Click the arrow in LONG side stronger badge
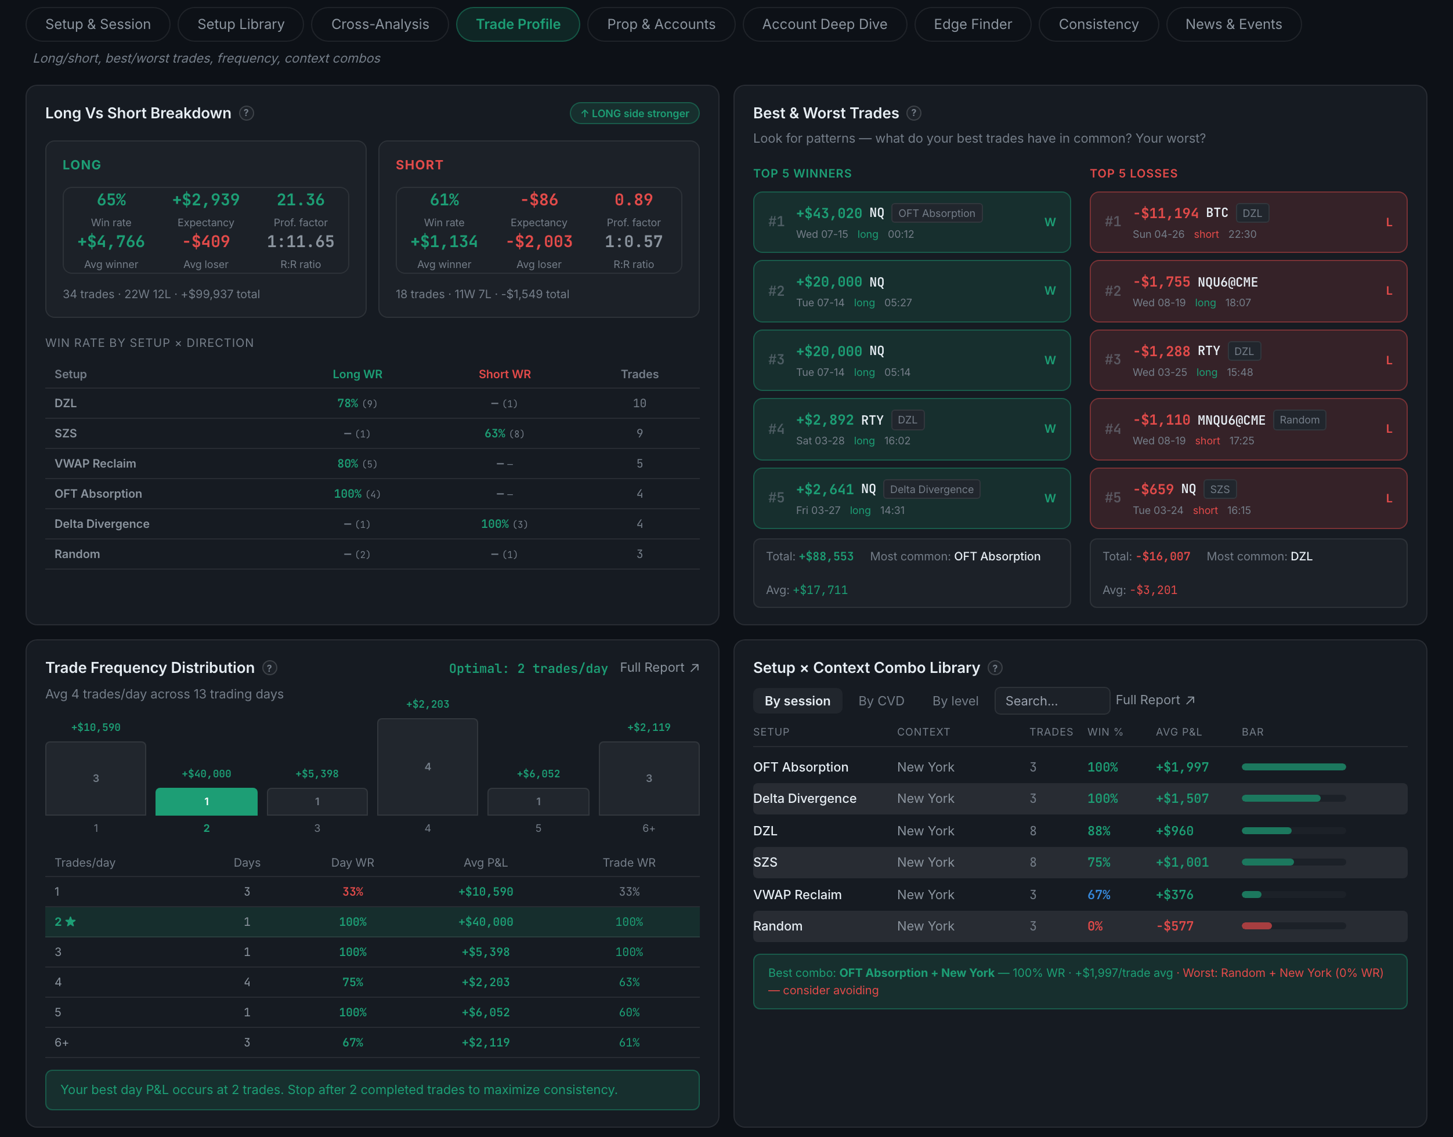 click(584, 114)
